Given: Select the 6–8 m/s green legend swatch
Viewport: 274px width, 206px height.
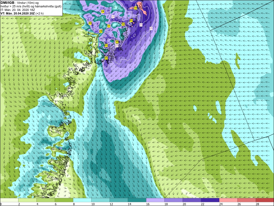Looking at the screenshot, I should pos(64,200).
